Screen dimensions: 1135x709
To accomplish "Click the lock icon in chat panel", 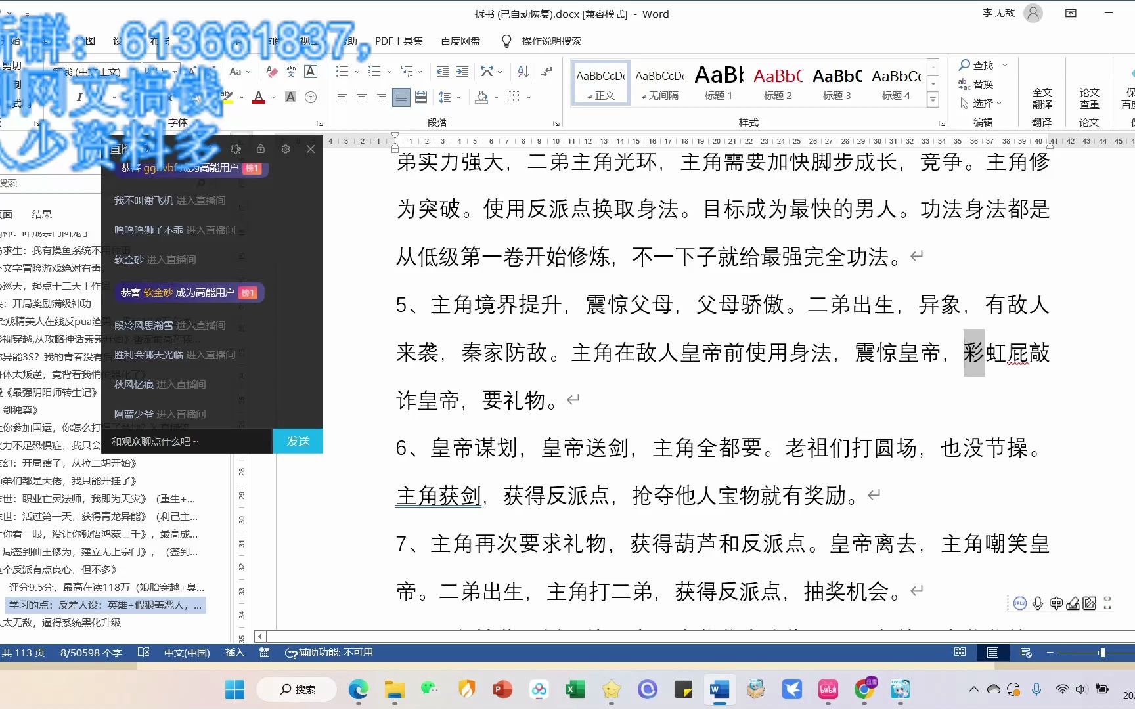I will 261,150.
